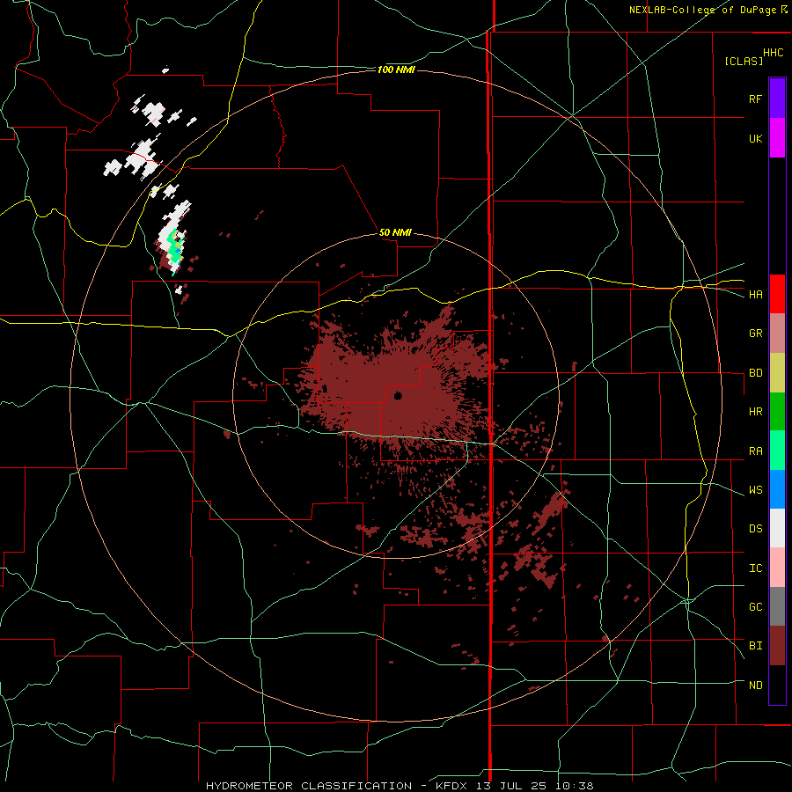
Task: Click the GR legend label
Action: pyautogui.click(x=756, y=334)
